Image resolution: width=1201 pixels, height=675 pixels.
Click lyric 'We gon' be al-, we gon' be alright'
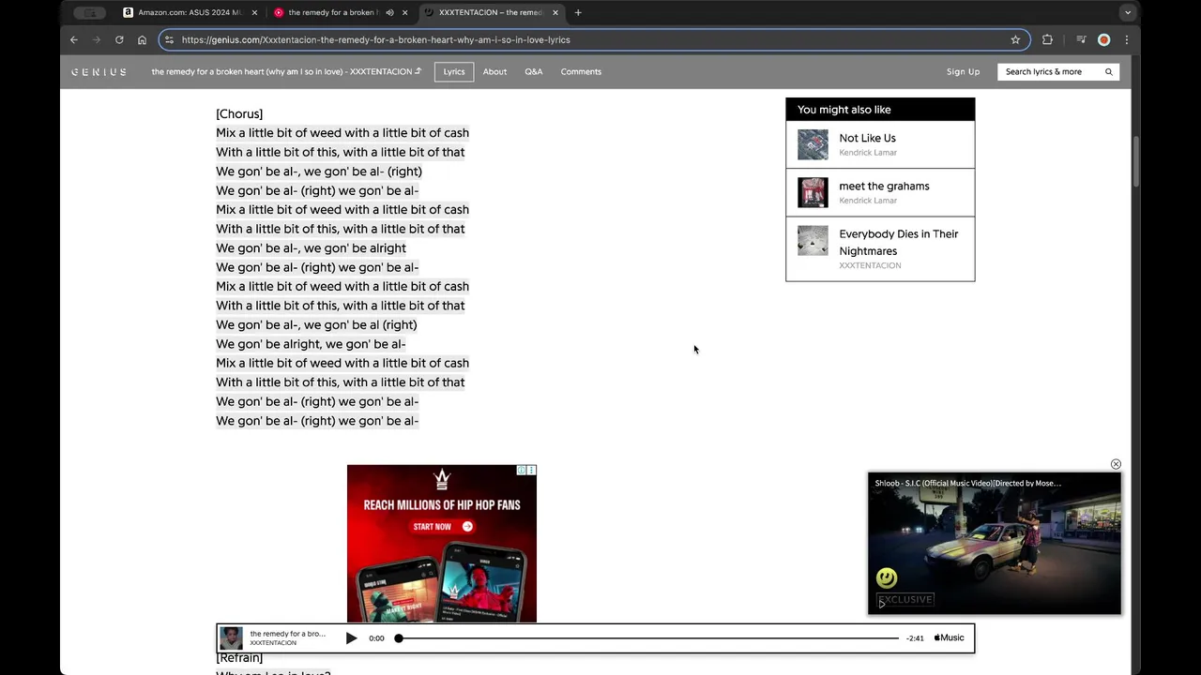[312, 248]
